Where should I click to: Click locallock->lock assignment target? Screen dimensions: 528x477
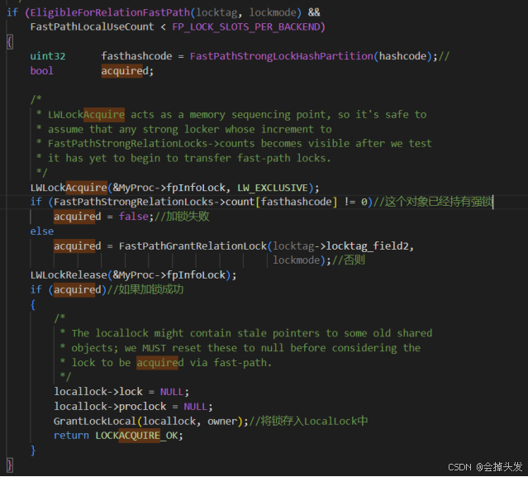point(98,391)
